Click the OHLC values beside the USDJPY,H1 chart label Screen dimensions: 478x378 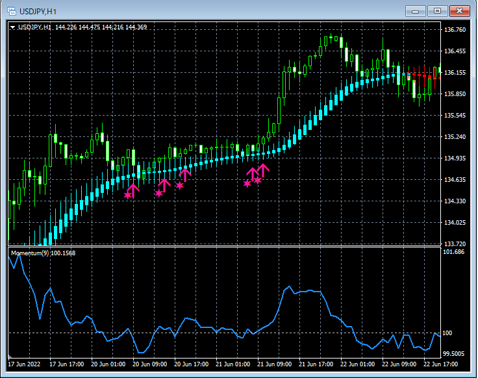(101, 27)
